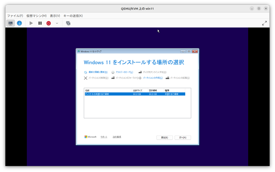
Task: Click the refresh 最新の情報に更新(R) link
Action: coord(98,72)
